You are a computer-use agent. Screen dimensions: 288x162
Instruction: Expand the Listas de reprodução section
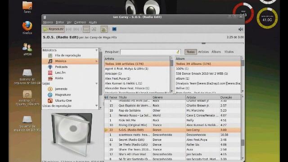pyautogui.click(x=96, y=106)
